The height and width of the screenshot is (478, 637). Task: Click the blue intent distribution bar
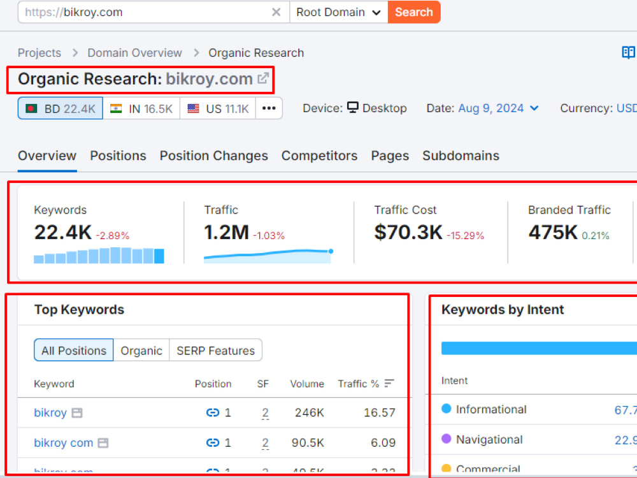click(x=539, y=348)
